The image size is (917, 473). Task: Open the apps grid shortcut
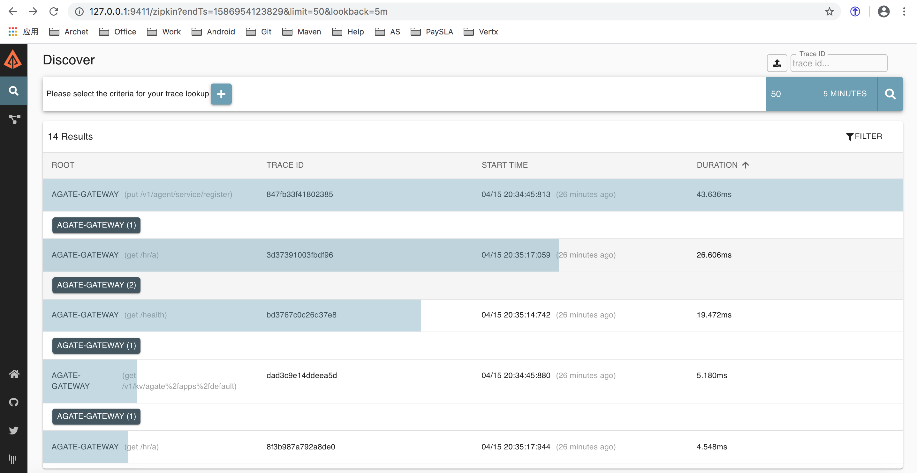point(23,32)
